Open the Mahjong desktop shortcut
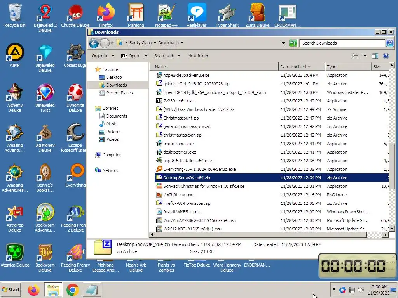 point(136,15)
